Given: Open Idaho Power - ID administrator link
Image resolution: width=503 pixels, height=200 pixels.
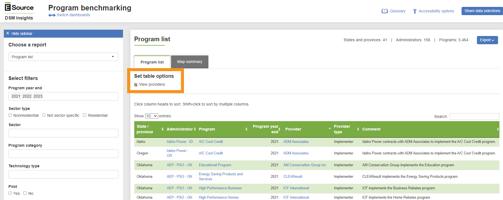Looking at the screenshot, I should click(180, 142).
